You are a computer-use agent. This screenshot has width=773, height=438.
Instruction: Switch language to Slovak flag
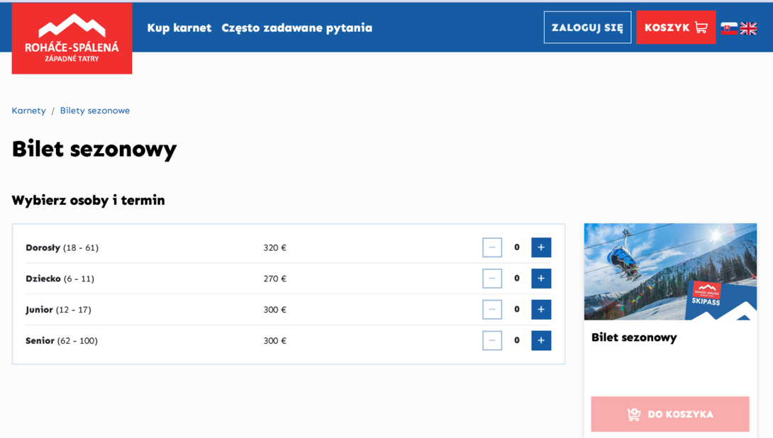(x=728, y=28)
